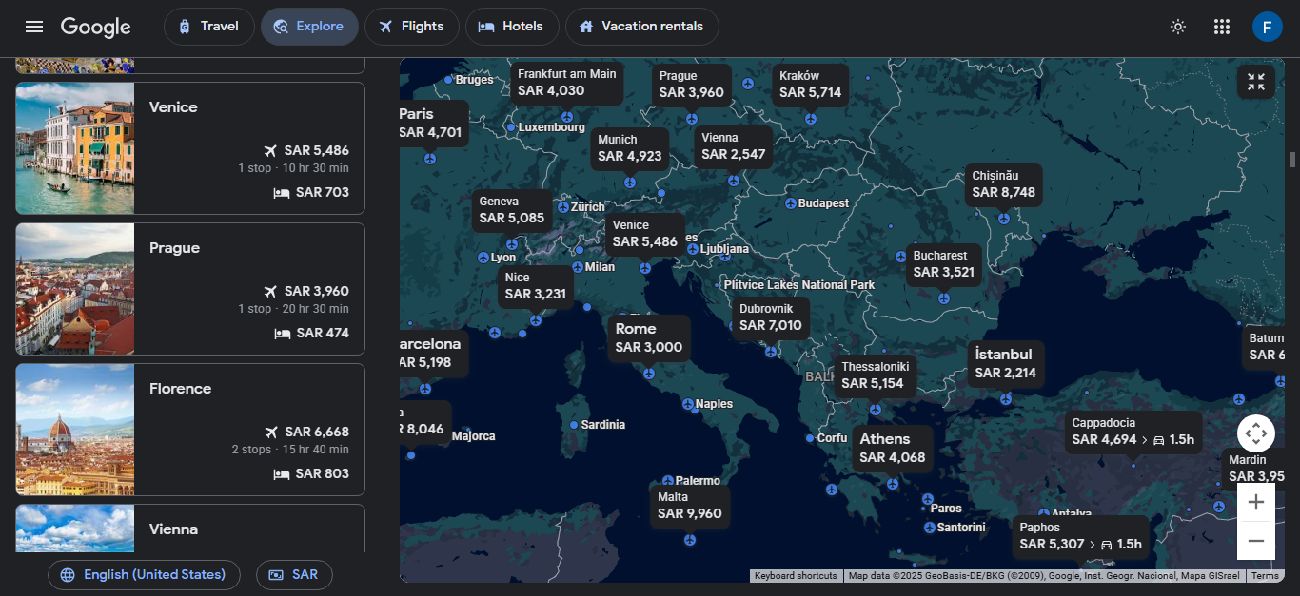Open the Travel tab
Image resolution: width=1300 pixels, height=596 pixels.
click(208, 27)
